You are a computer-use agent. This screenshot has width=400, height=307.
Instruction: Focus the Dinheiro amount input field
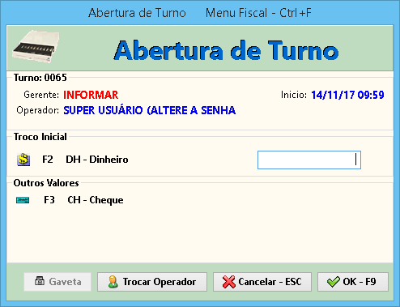point(309,160)
